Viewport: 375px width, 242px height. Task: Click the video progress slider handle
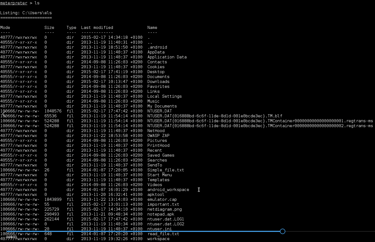coord(283,231)
